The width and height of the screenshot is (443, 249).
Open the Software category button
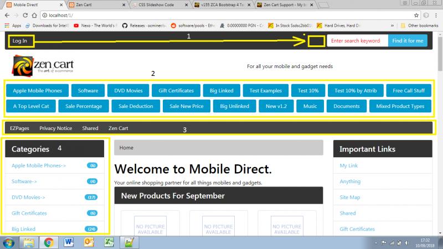pos(88,91)
